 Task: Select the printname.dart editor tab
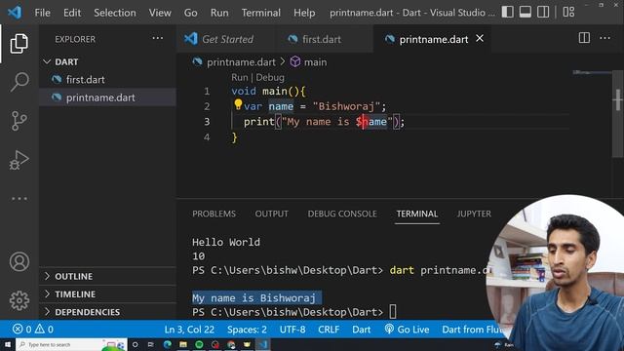(432, 39)
